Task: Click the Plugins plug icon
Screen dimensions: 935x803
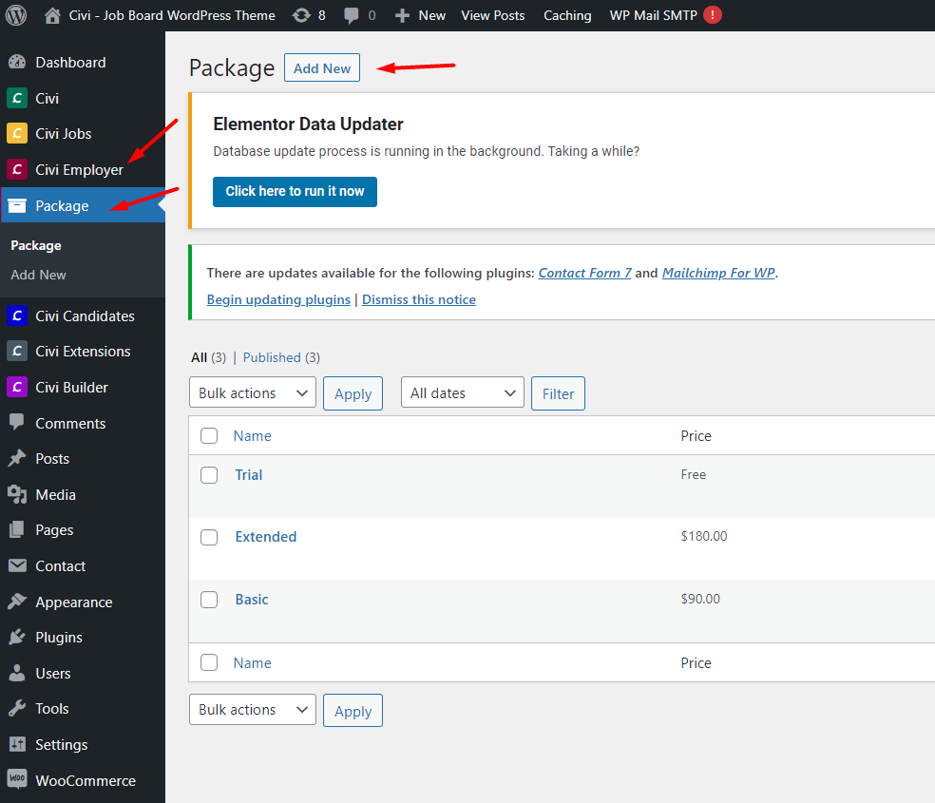Action: point(17,638)
